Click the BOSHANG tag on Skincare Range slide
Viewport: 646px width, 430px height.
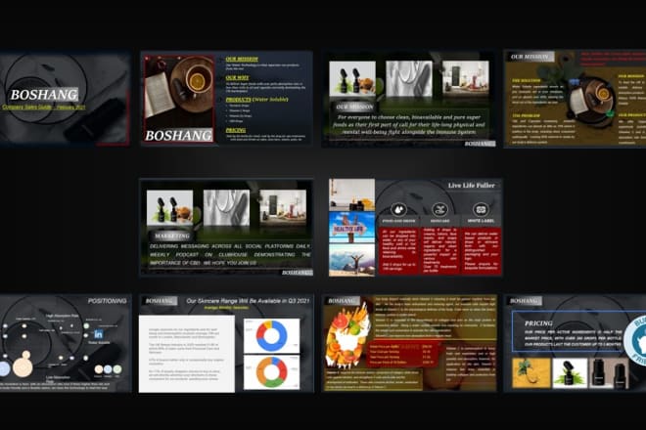pos(160,301)
